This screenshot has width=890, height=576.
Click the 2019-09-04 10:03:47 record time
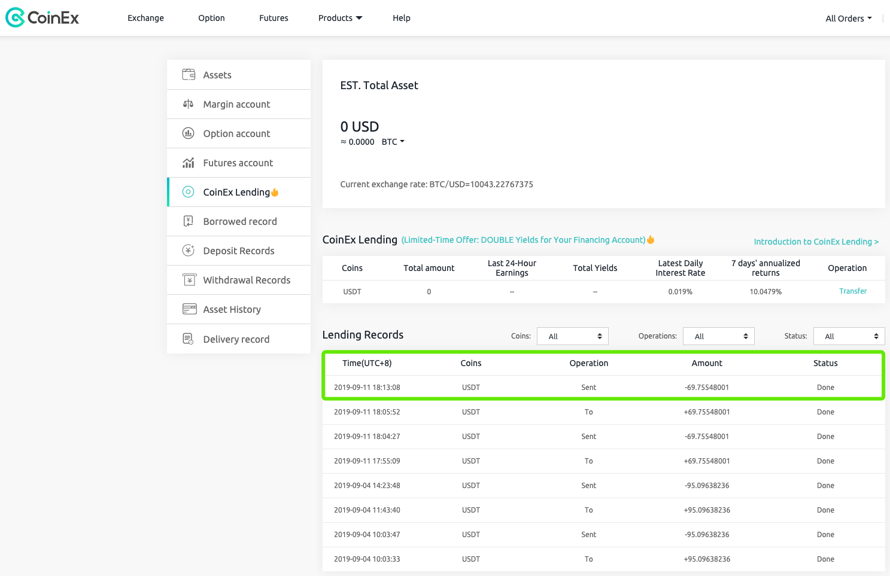[367, 535]
